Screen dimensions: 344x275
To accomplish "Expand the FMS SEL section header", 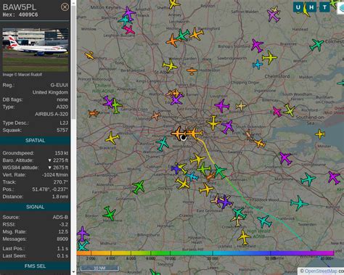I will [x=35, y=266].
